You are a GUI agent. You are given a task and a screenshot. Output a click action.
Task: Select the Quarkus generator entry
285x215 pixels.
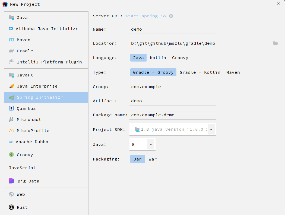[46, 108]
